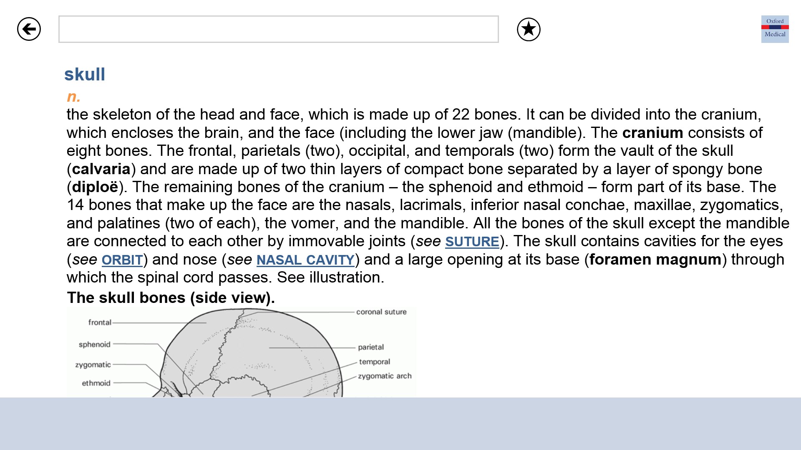Viewport: 801px width, 450px height.
Task: Click the 'zygomatic arch' diagram label
Action: (384, 376)
